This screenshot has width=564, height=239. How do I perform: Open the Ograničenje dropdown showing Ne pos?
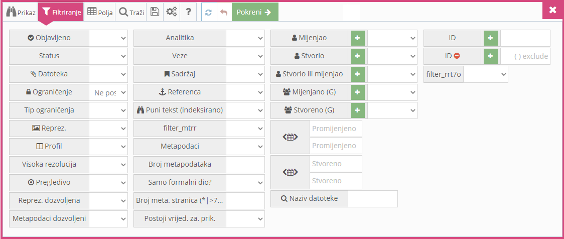point(108,92)
